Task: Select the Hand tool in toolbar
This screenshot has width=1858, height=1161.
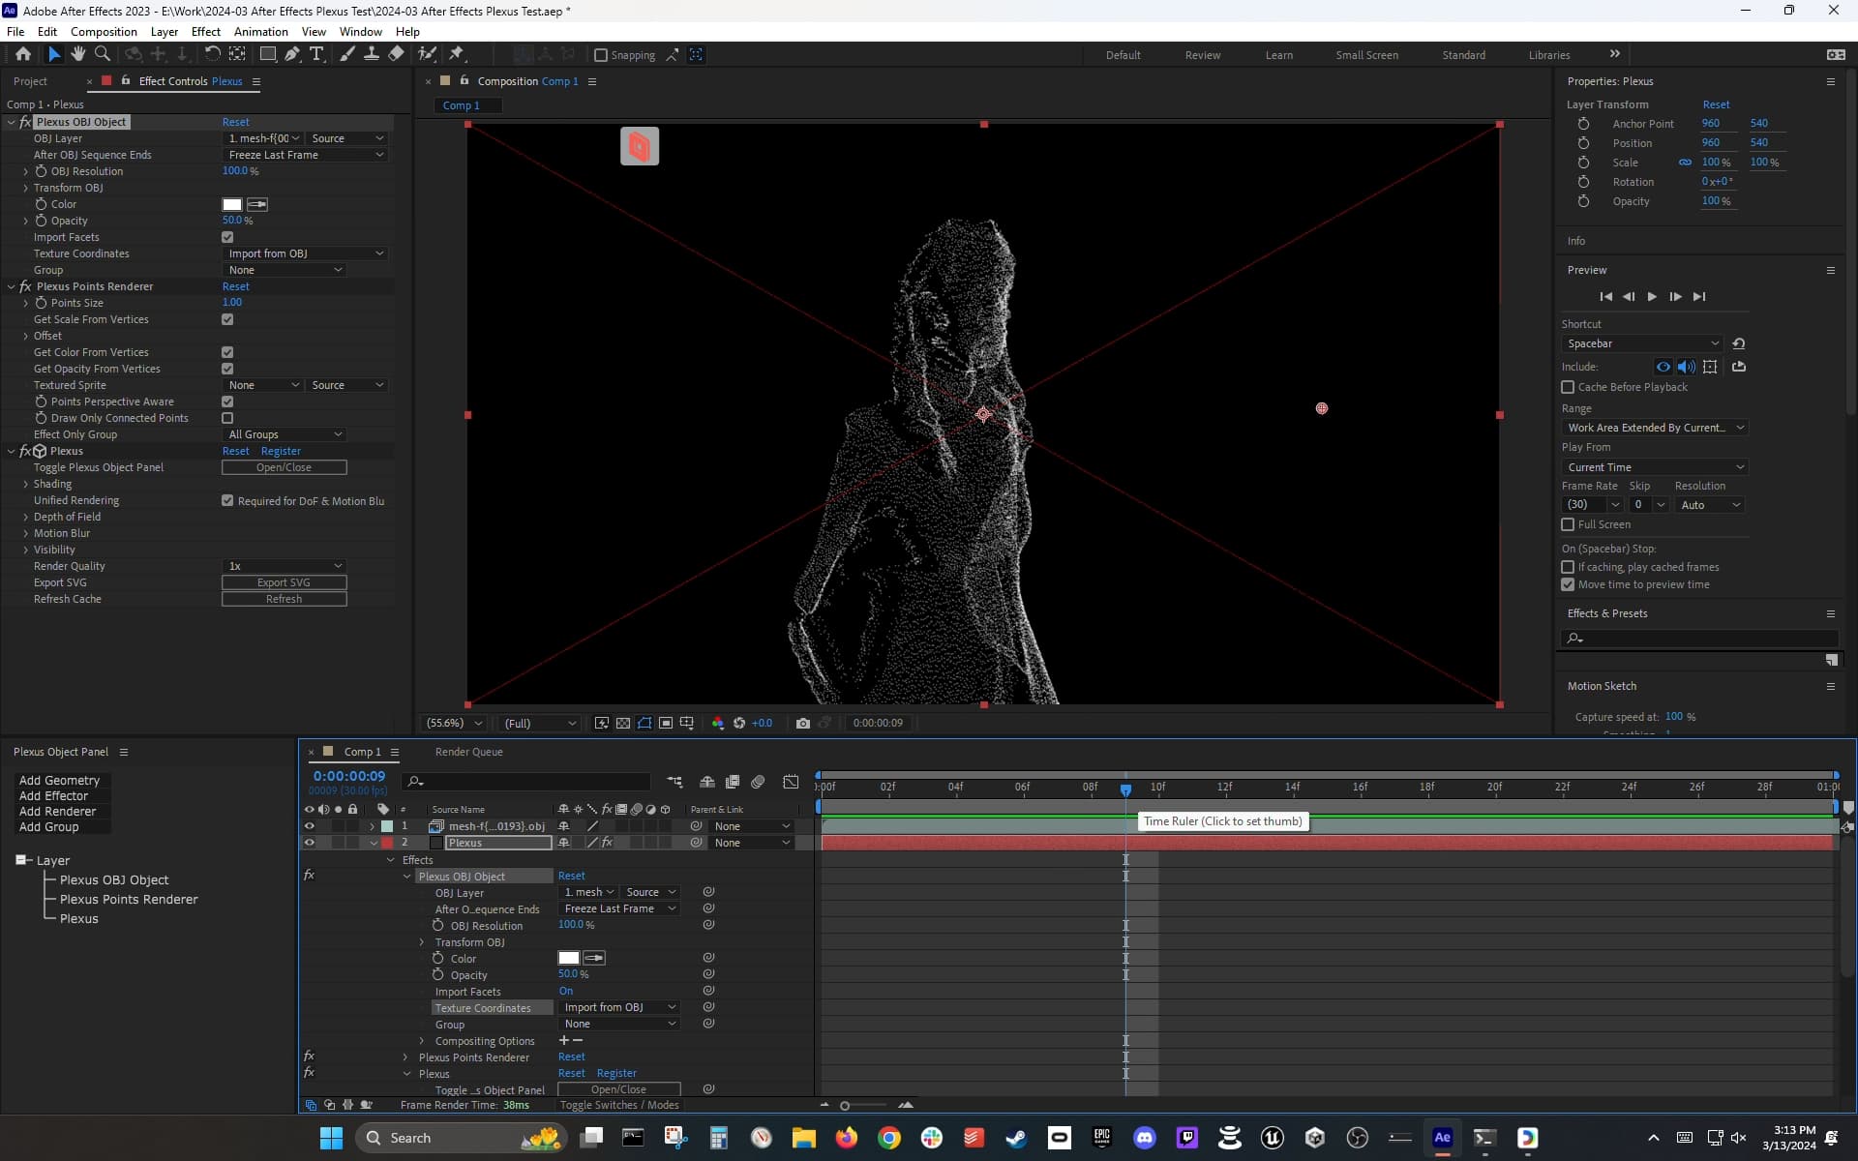Action: (x=77, y=54)
